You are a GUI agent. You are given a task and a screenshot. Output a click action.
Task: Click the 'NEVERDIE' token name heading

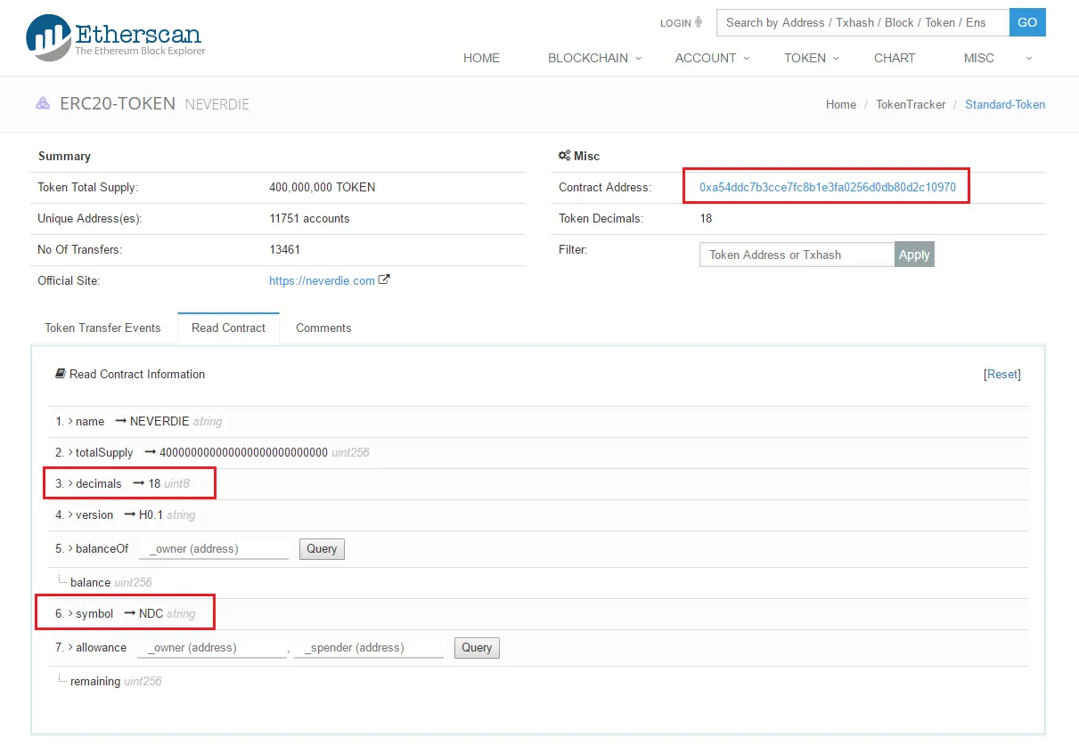coord(217,104)
